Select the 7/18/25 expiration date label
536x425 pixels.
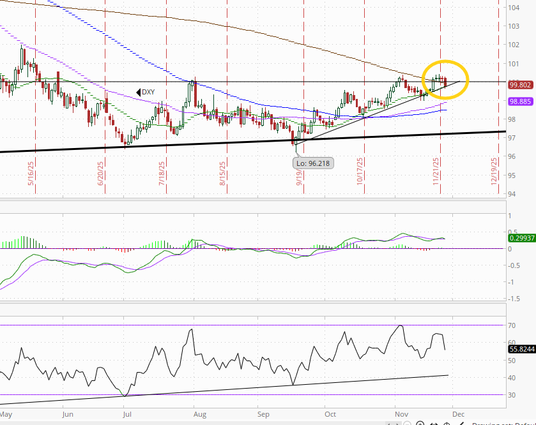(x=162, y=174)
